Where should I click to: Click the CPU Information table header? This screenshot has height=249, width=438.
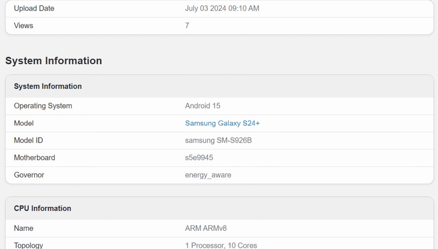(42, 208)
